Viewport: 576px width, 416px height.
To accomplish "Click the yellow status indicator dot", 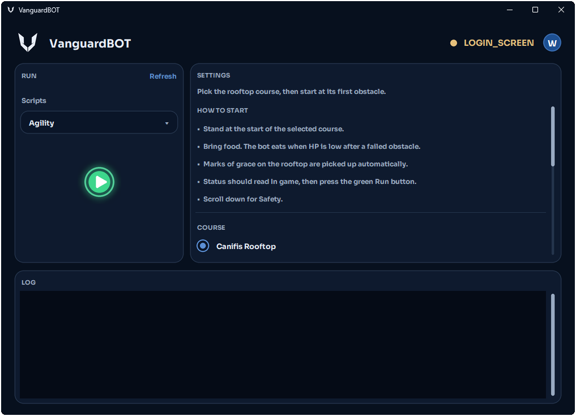I will [x=454, y=43].
